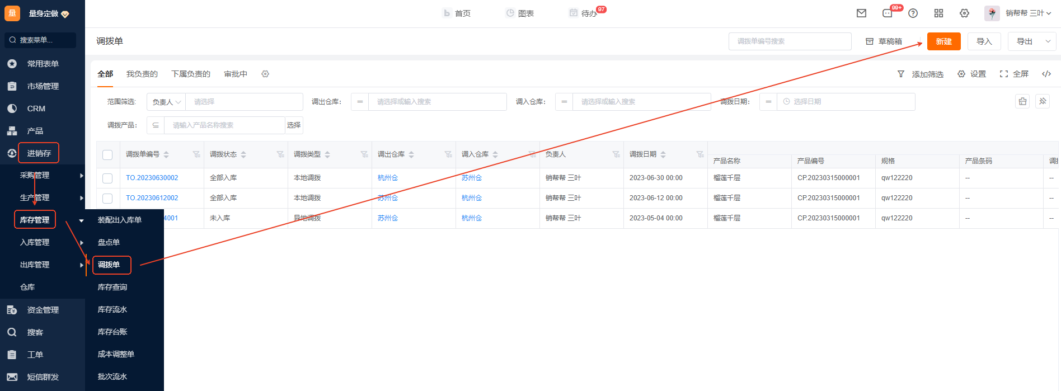Image resolution: width=1061 pixels, height=391 pixels.
Task: Open the 草稿箱 drafts box
Action: [x=884, y=41]
